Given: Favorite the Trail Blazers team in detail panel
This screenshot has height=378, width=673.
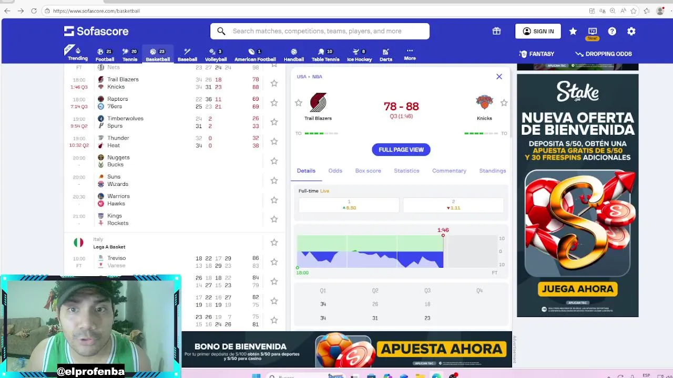Looking at the screenshot, I should [x=299, y=103].
